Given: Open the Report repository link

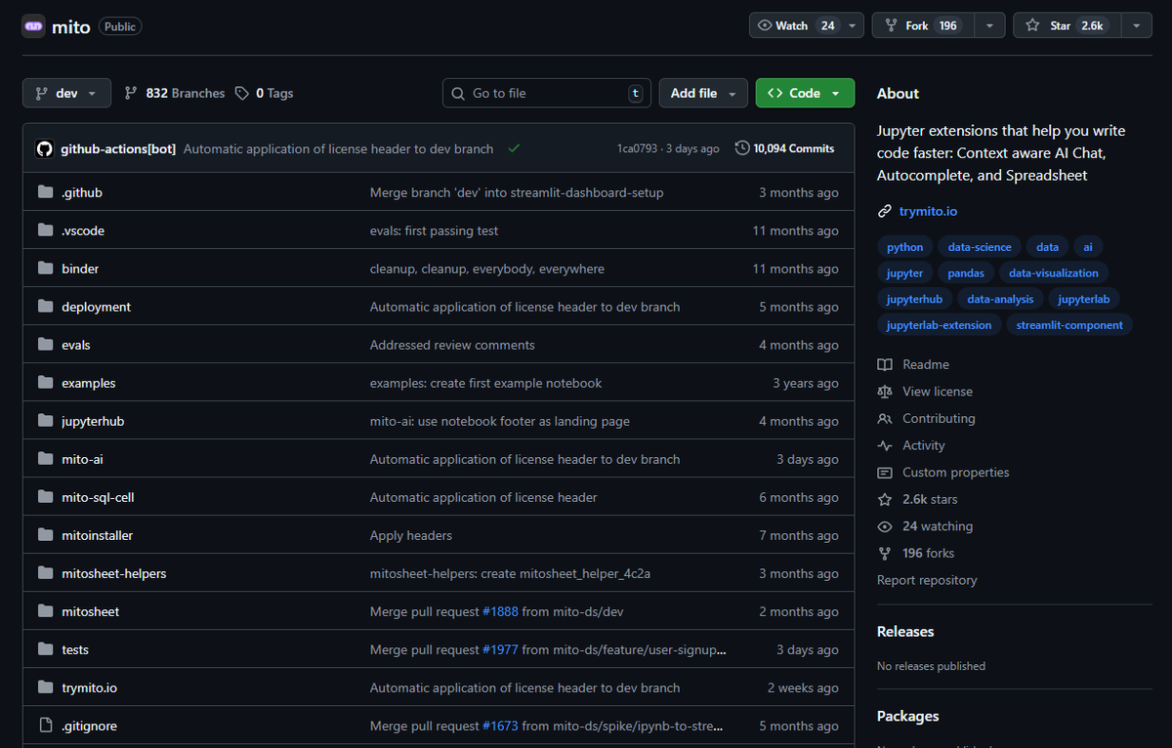Looking at the screenshot, I should [x=927, y=580].
